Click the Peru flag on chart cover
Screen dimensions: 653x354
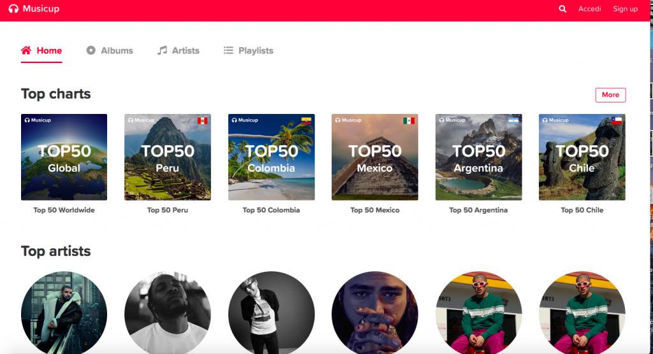[203, 121]
